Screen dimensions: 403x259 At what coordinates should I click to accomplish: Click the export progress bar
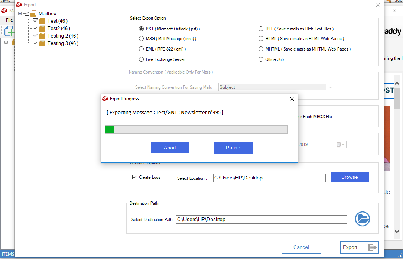(196, 130)
